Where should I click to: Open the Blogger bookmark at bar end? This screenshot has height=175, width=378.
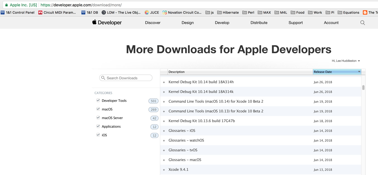coord(370,13)
